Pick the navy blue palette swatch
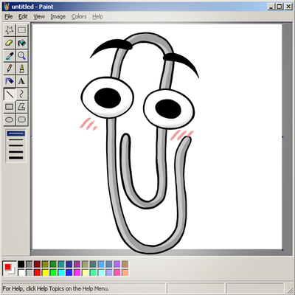Image resolution: width=295 pixels, height=295 pixels. pyautogui.click(x=69, y=265)
